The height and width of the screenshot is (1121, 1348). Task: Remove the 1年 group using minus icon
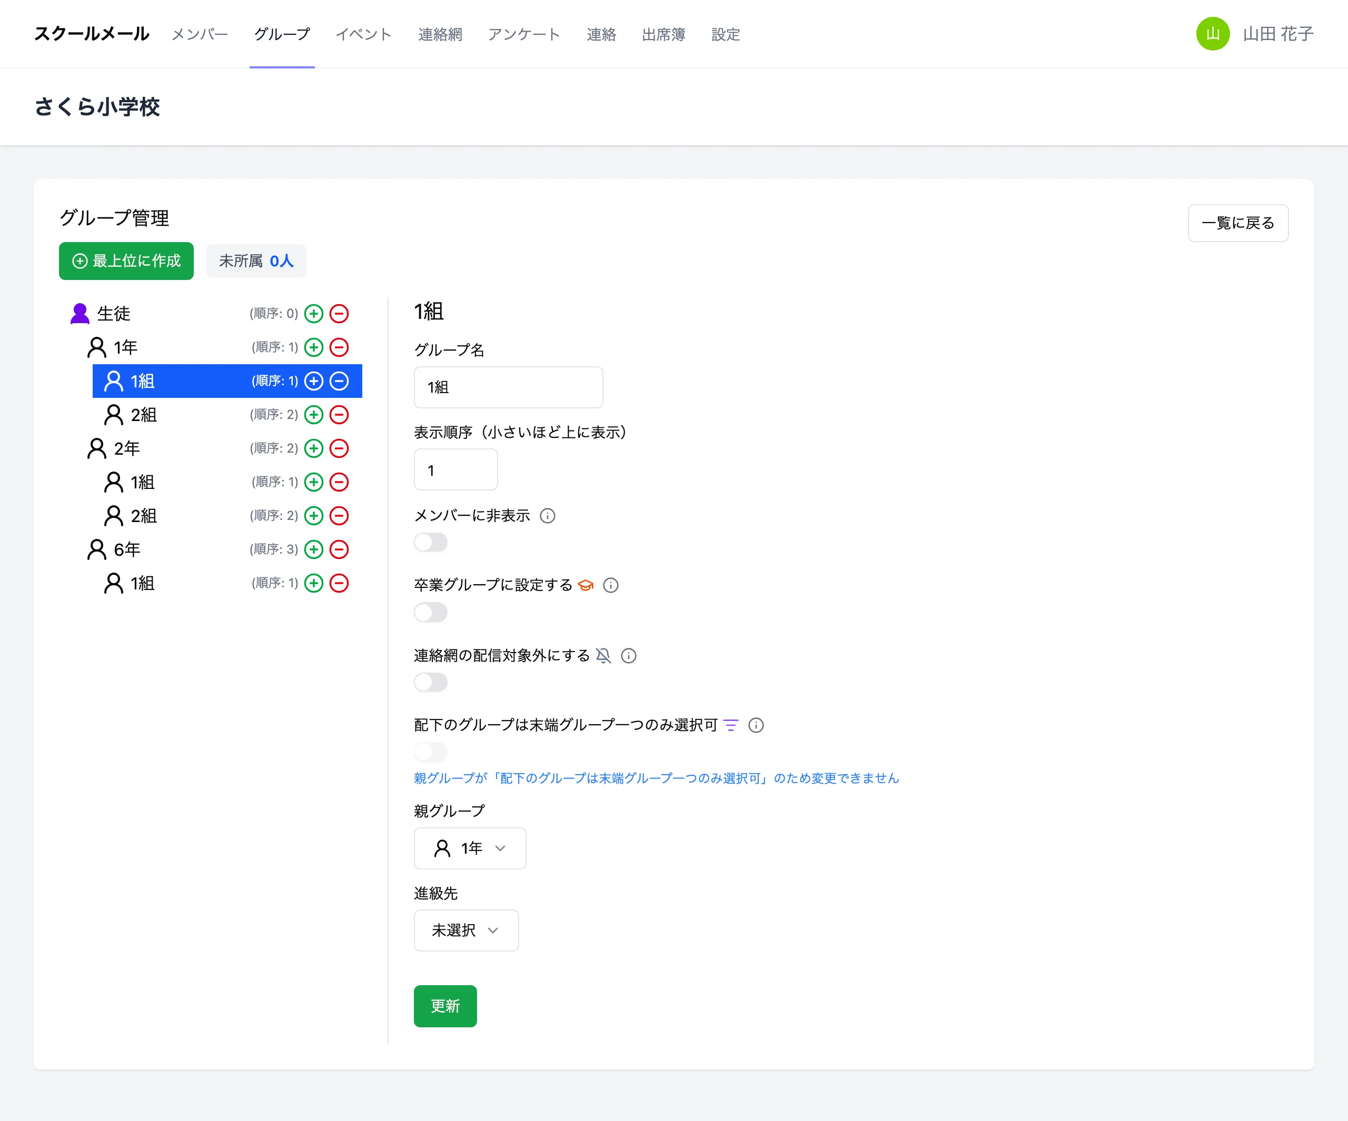click(339, 347)
